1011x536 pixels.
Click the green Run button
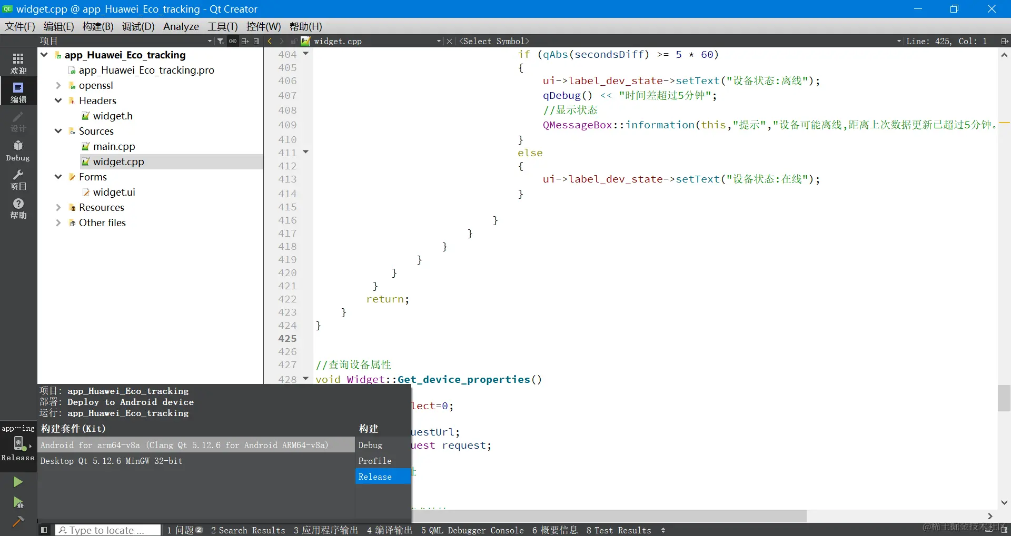click(x=18, y=482)
